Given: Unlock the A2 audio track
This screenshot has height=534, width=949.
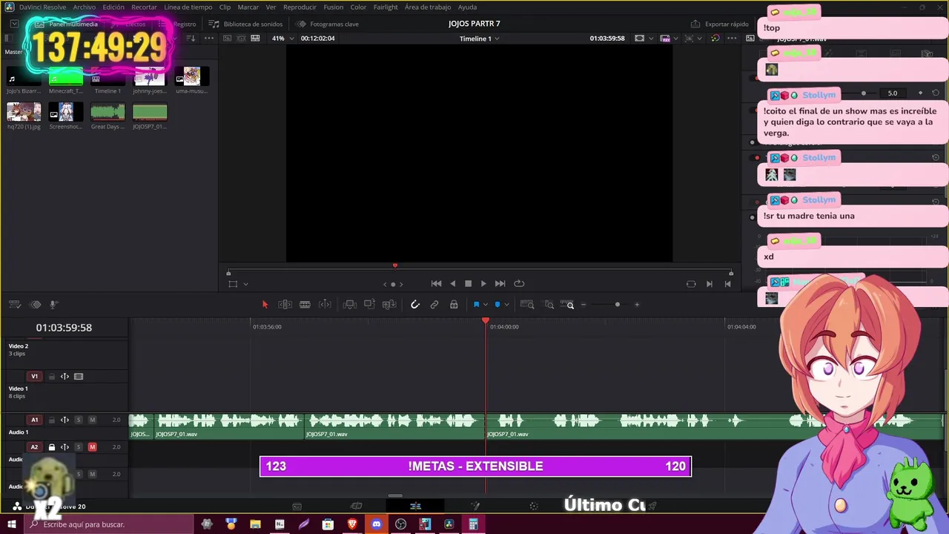Looking at the screenshot, I should coord(52,447).
